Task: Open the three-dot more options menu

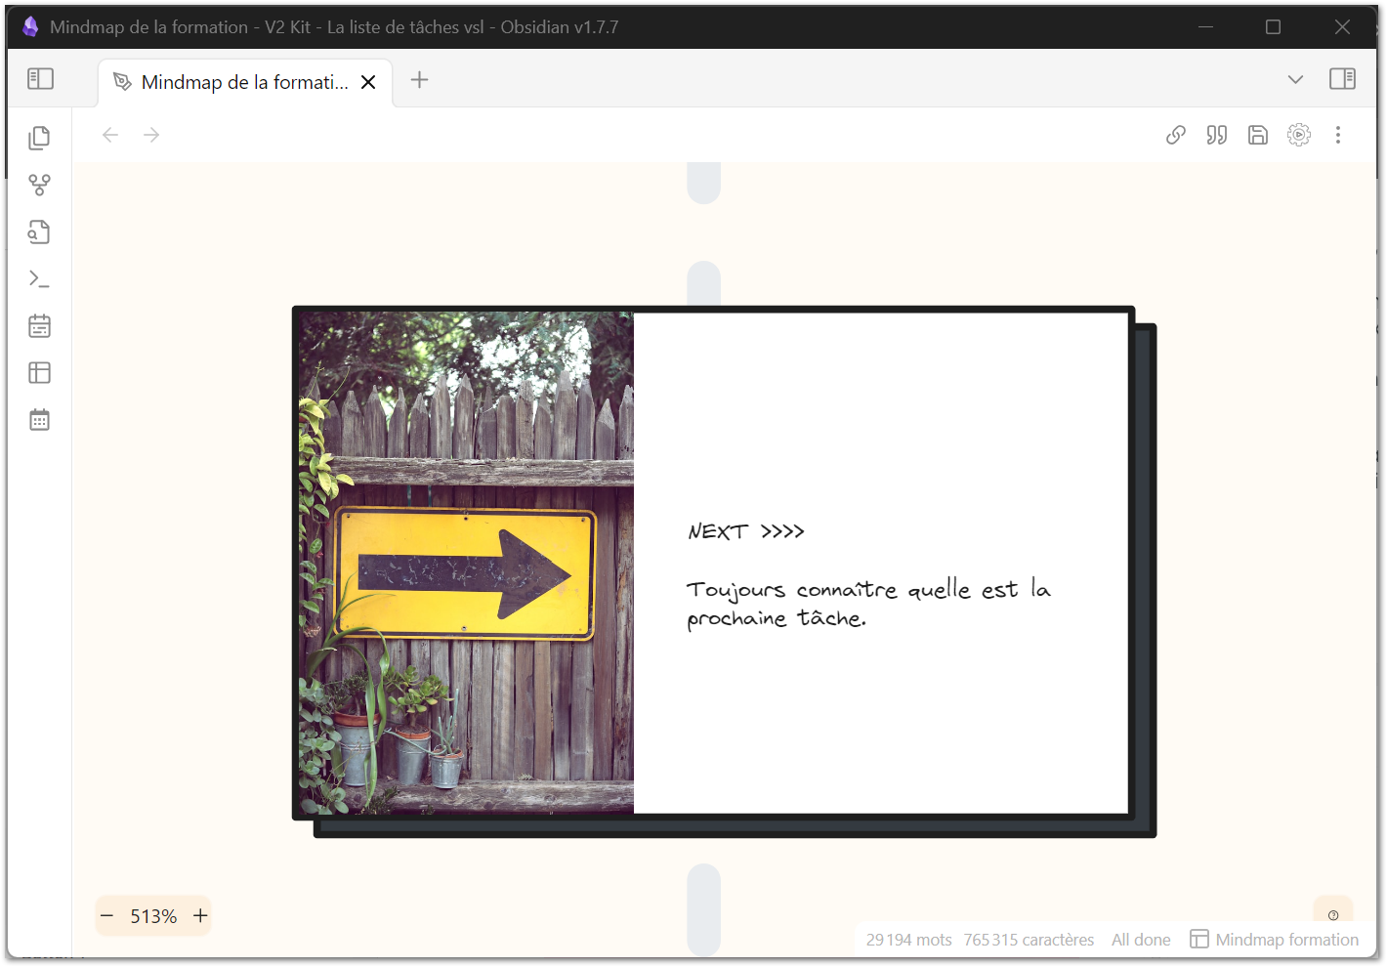Action: pyautogui.click(x=1338, y=135)
